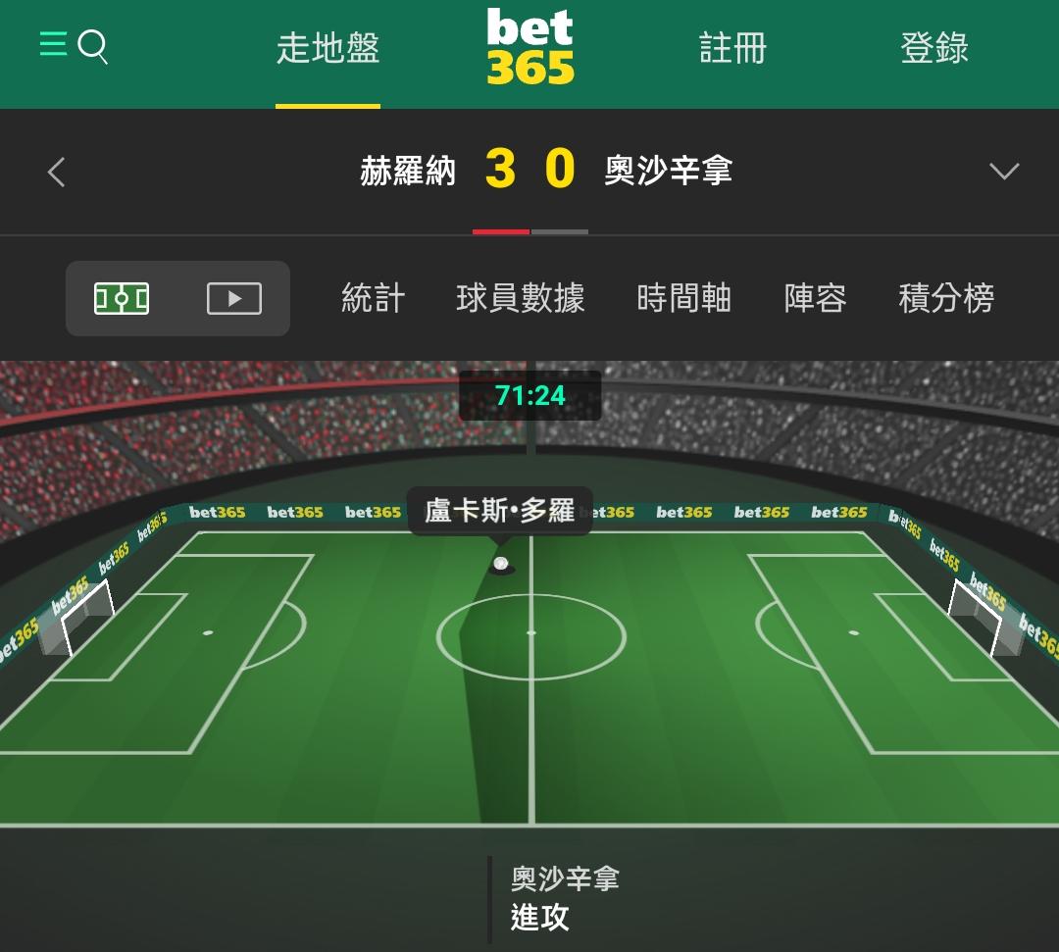Viewport: 1059px width, 952px height.
Task: Open search with the magnifier icon
Action: click(x=92, y=47)
